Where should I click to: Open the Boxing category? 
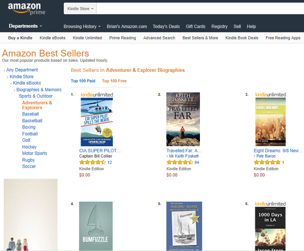click(29, 127)
